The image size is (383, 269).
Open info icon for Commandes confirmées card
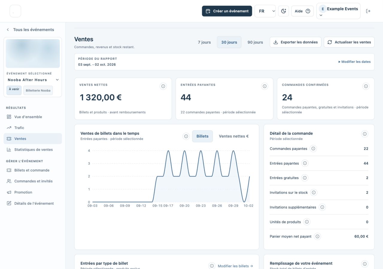click(366, 86)
